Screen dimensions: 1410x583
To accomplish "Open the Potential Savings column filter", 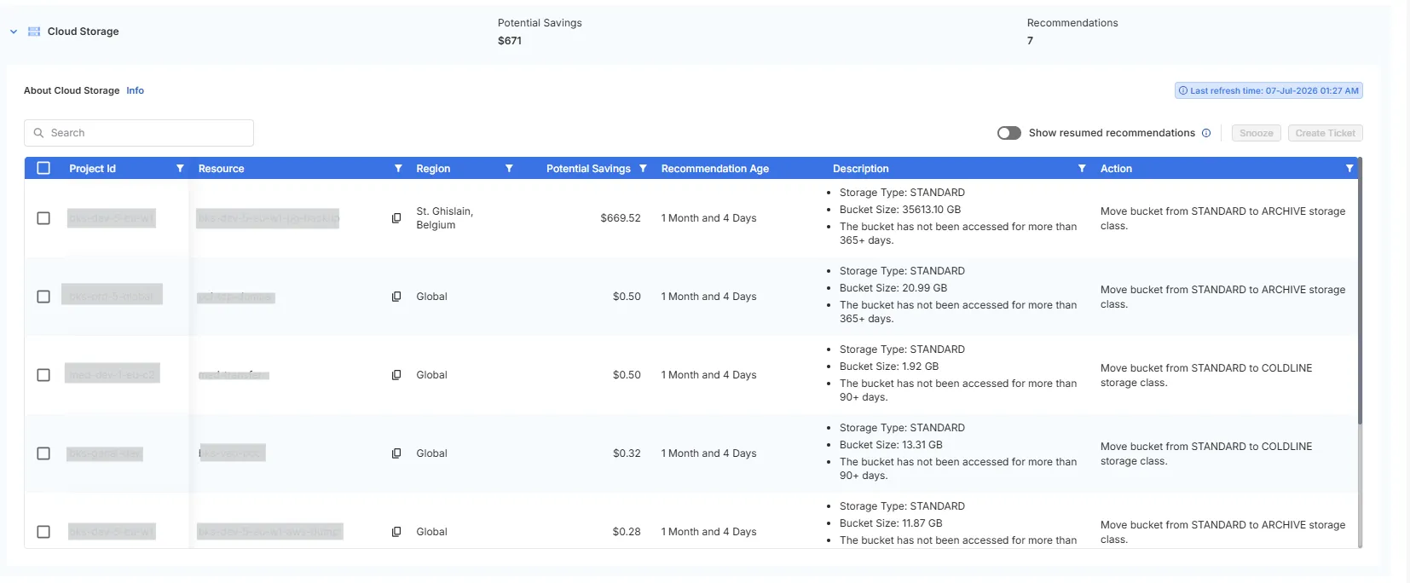I will click(x=643, y=169).
